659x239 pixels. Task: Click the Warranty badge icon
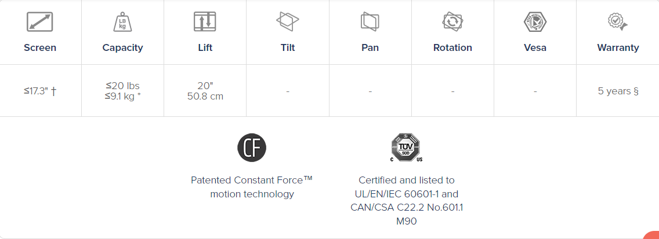[x=618, y=21]
